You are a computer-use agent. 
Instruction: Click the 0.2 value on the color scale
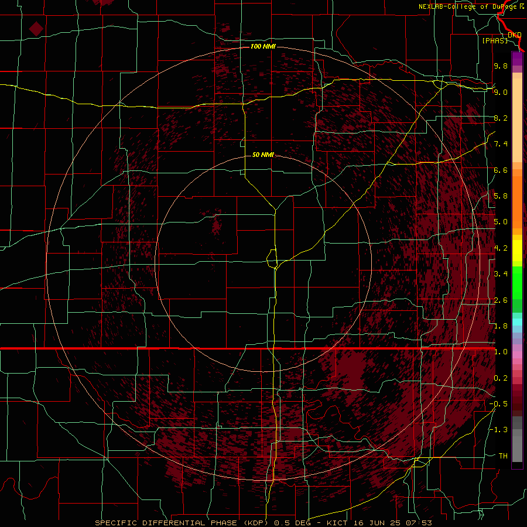pos(501,378)
